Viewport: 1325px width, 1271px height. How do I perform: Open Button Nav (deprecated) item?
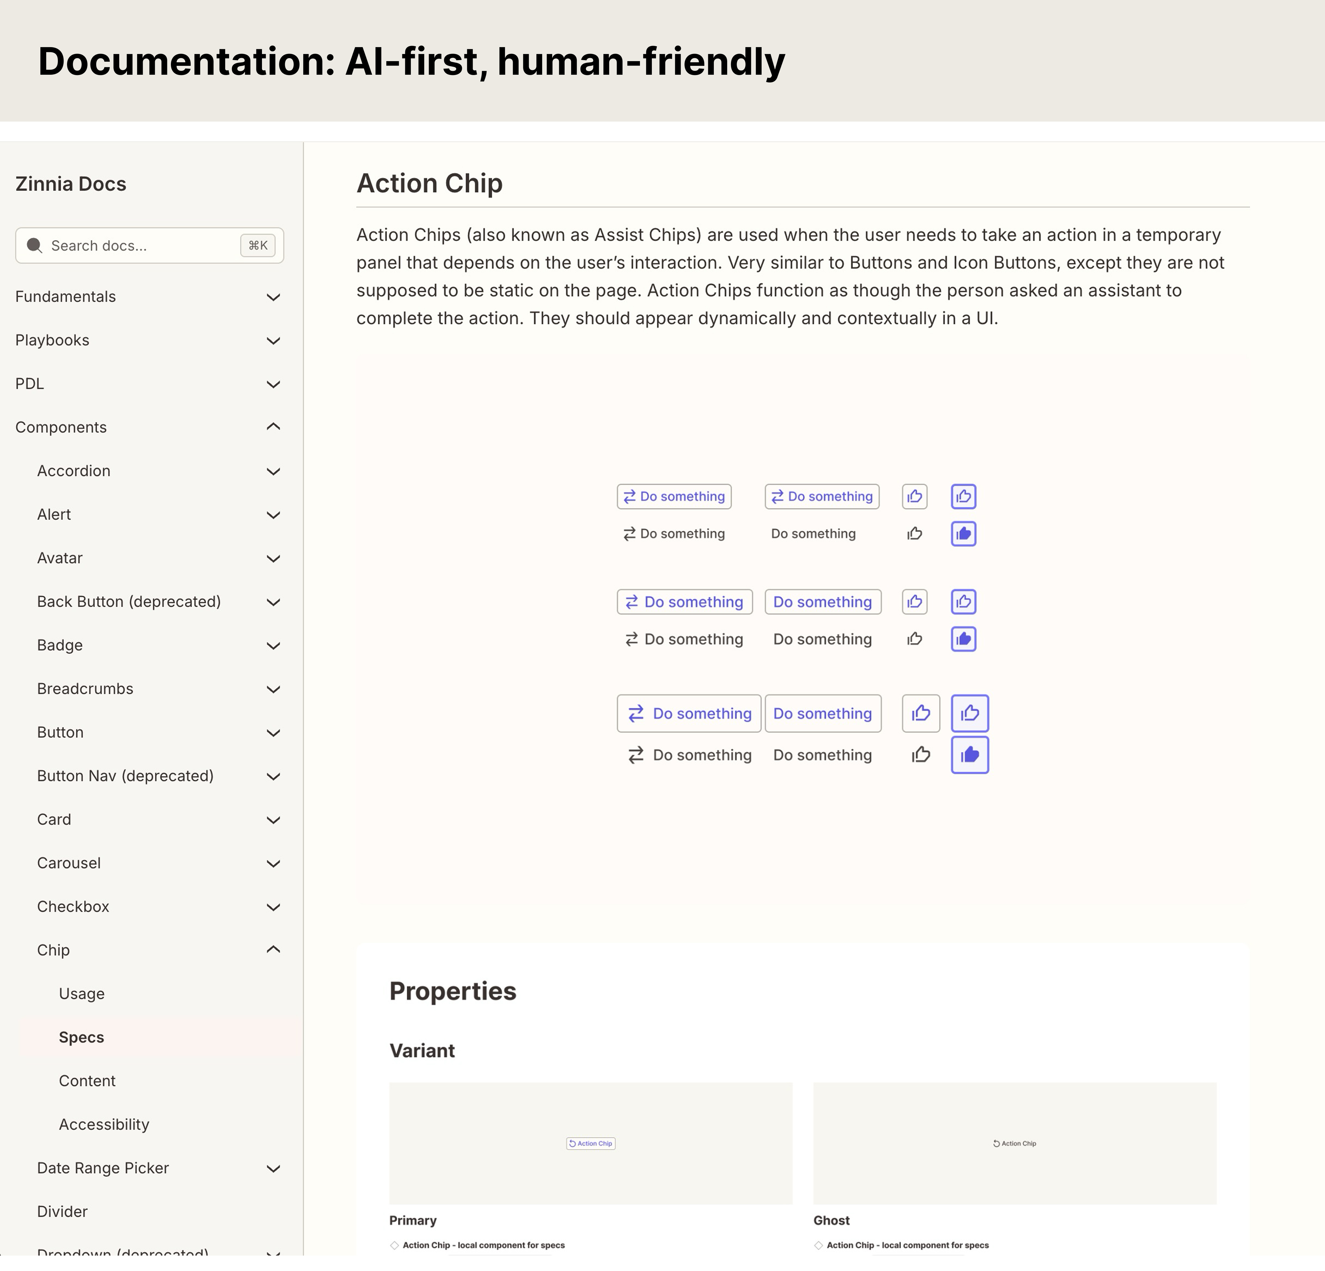point(125,776)
